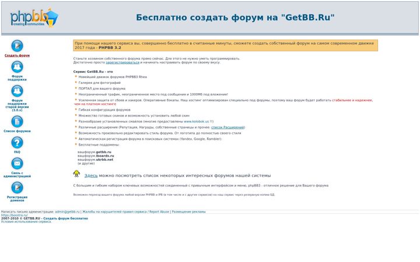
Task: Open the Связь с администрацией text link
Action: click(17, 175)
